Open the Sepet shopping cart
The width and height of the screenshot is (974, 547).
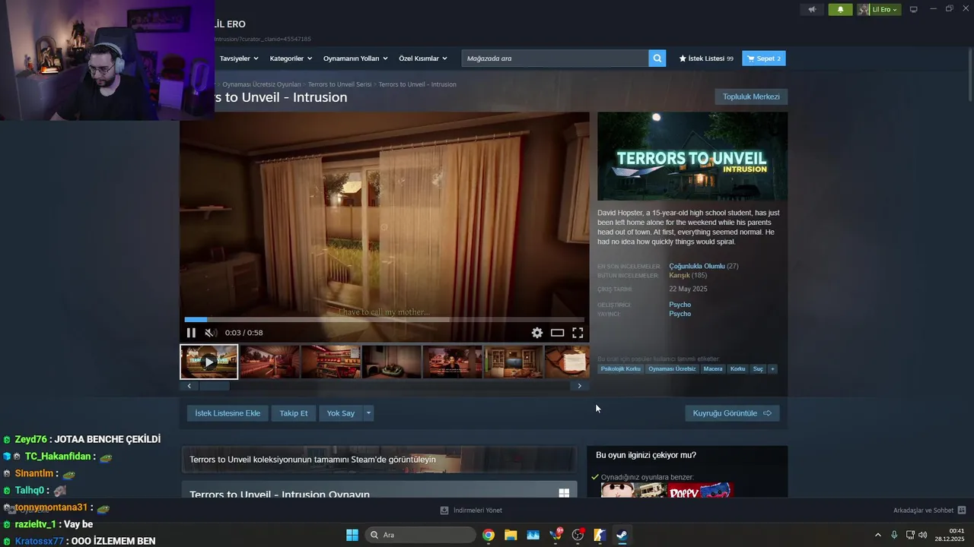tap(763, 58)
